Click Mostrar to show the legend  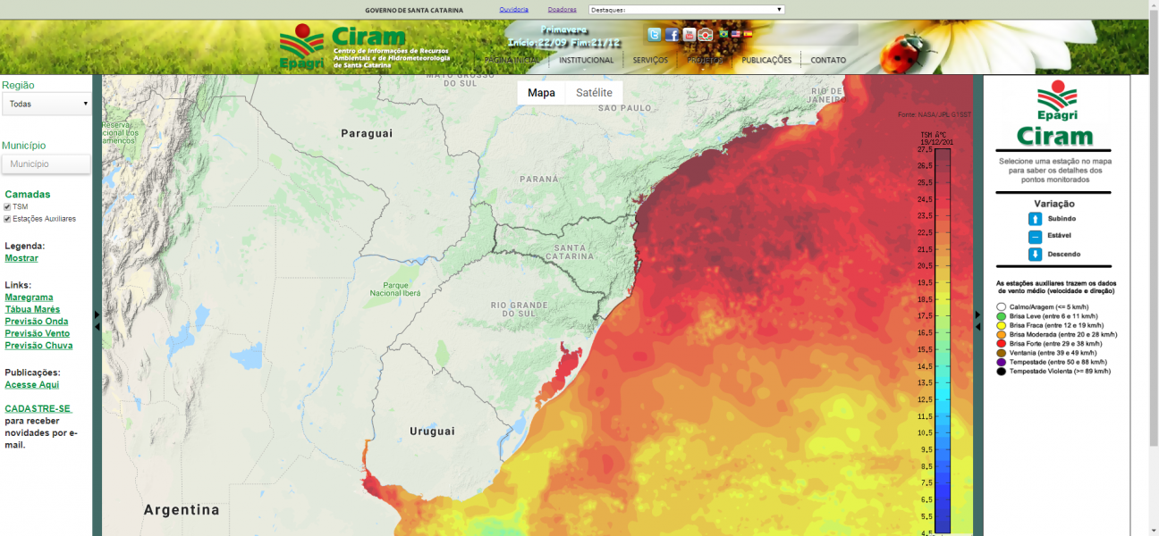tap(21, 258)
